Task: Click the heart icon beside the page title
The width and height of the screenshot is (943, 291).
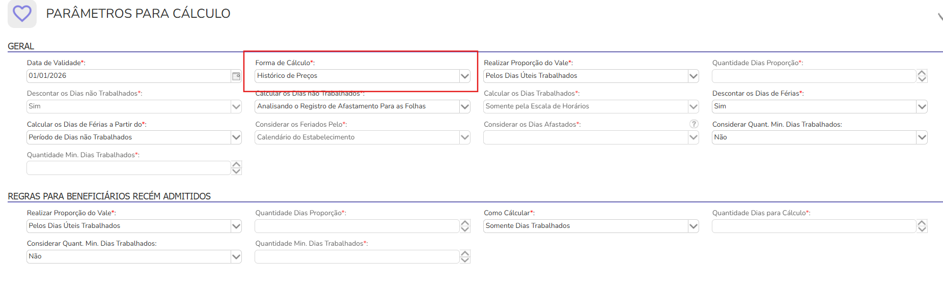Action: tap(22, 14)
